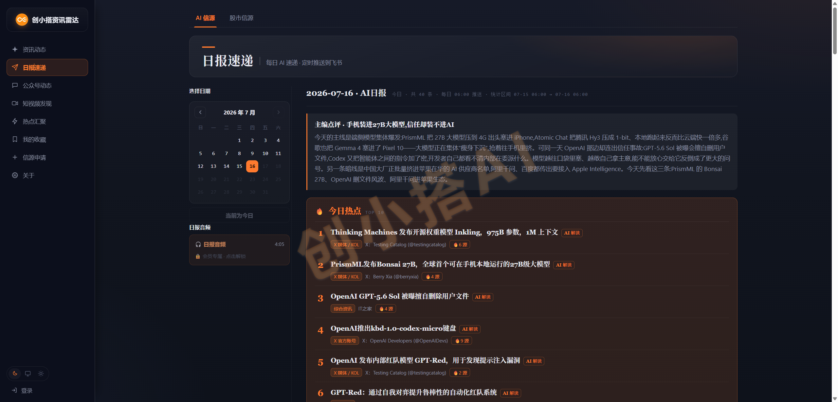Switch to light theme sun icon
Viewport: 838px width, 402px height.
(x=41, y=373)
